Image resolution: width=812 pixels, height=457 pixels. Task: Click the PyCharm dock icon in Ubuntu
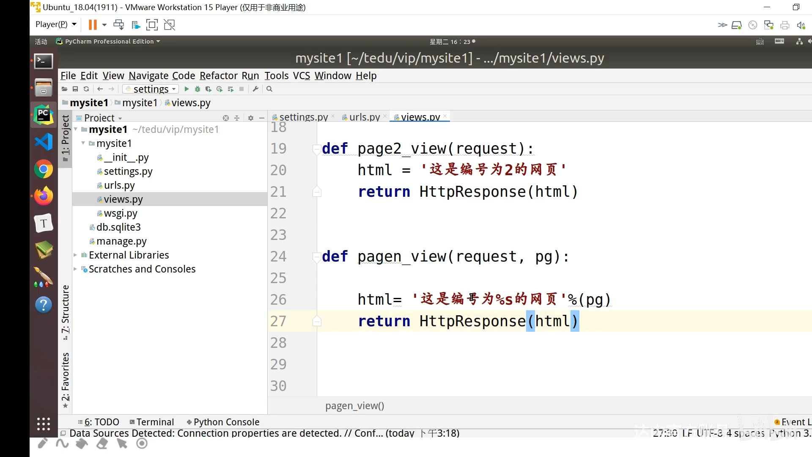44,114
